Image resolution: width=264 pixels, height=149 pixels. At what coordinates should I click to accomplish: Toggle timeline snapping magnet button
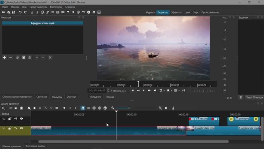[x=82, y=108]
